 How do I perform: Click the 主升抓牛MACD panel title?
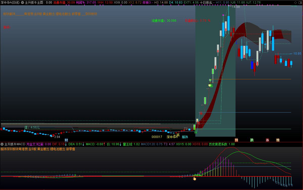pos(15,144)
